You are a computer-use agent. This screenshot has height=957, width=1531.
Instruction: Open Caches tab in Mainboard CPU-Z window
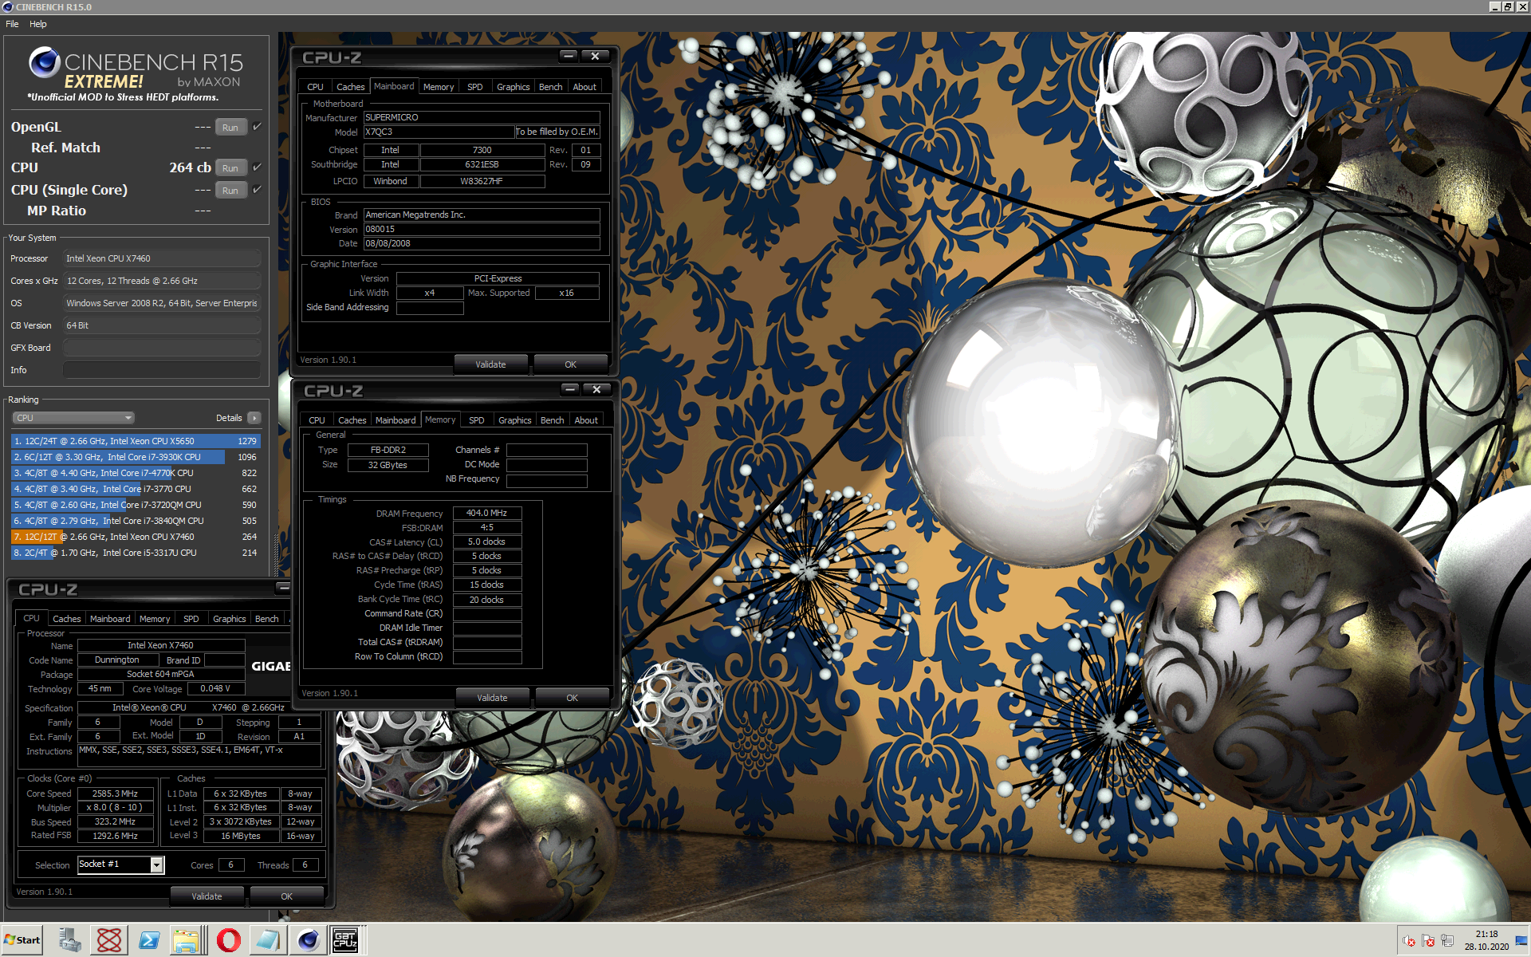(x=350, y=87)
